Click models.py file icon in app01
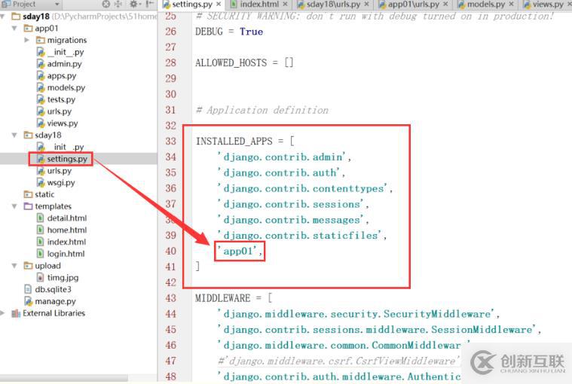The height and width of the screenshot is (384, 572). [41, 87]
